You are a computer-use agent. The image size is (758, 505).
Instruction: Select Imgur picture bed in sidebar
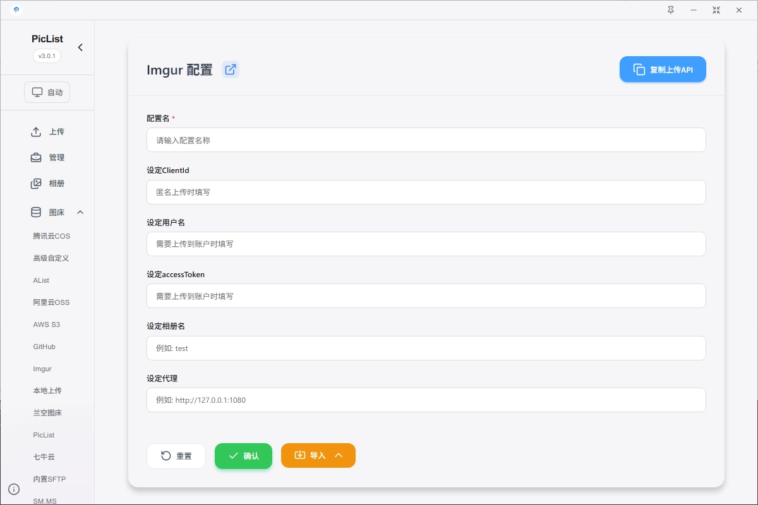(42, 369)
